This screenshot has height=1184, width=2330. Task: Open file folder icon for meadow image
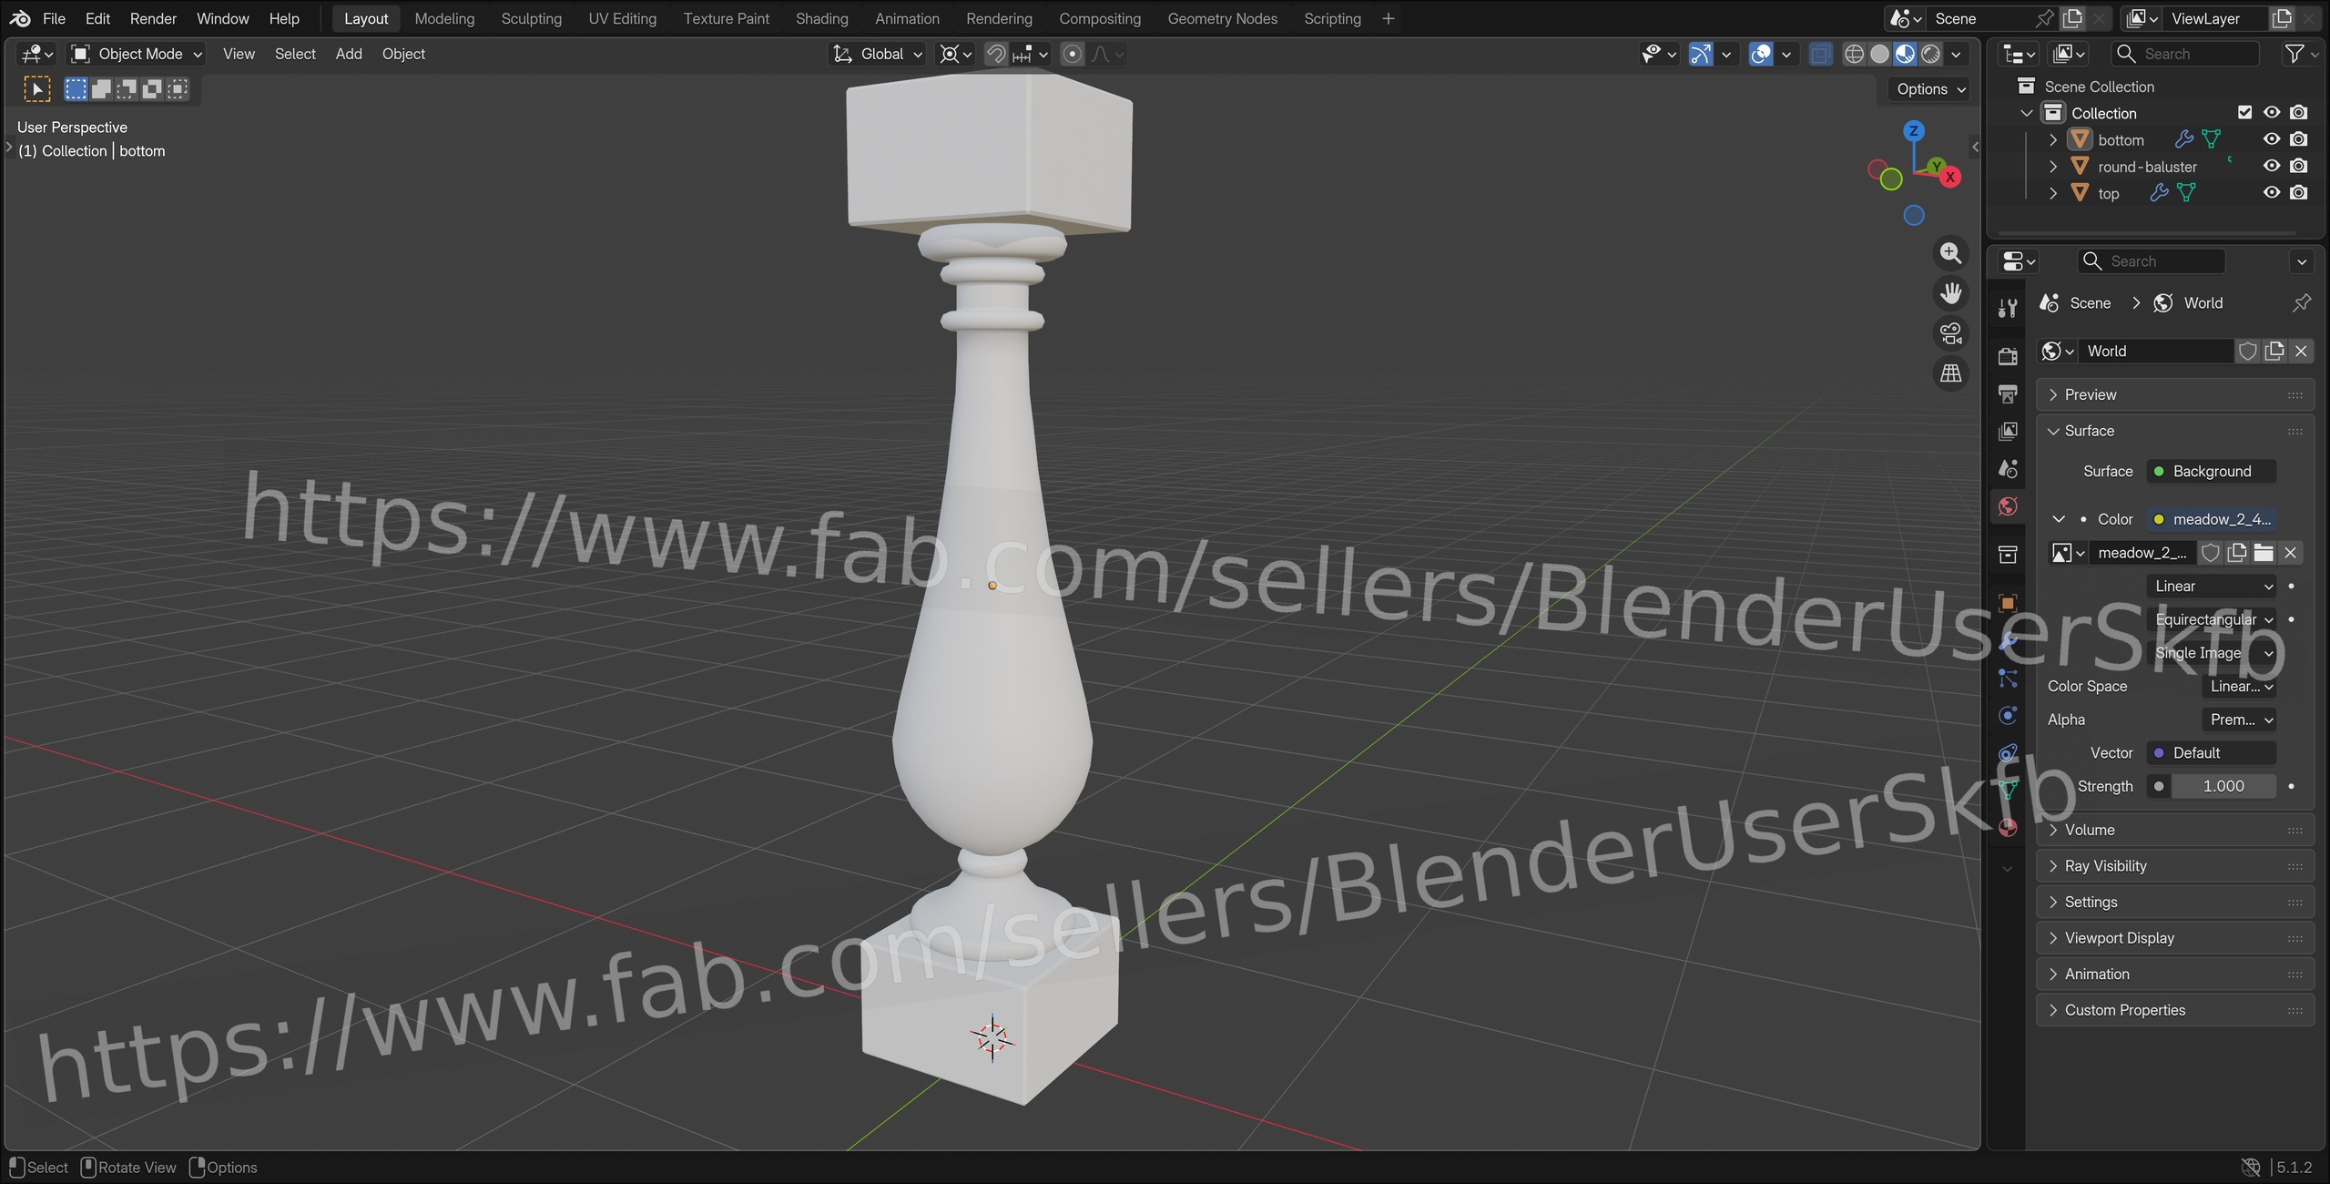click(x=2264, y=553)
